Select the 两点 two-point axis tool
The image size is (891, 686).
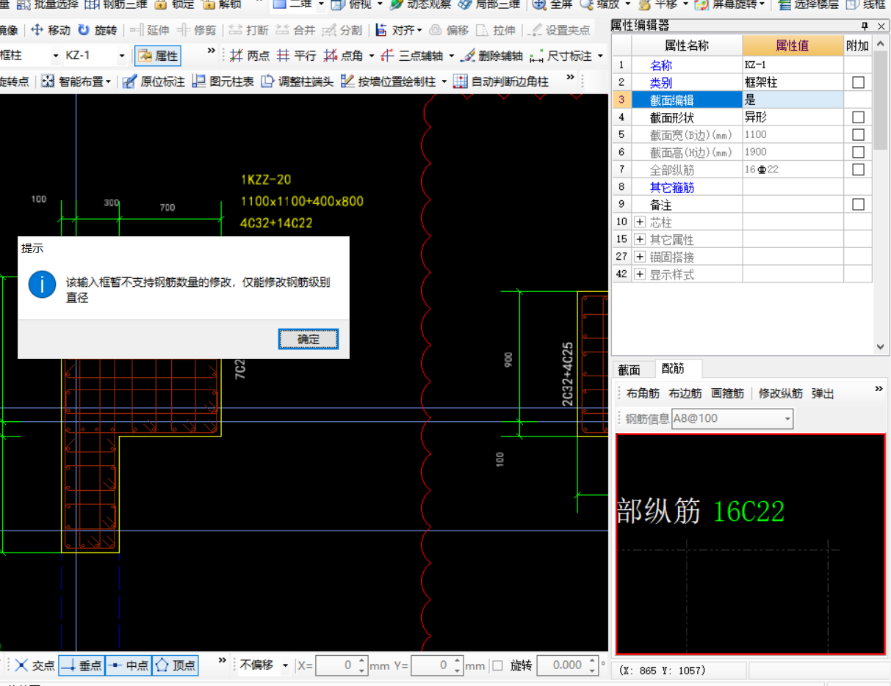(x=250, y=56)
